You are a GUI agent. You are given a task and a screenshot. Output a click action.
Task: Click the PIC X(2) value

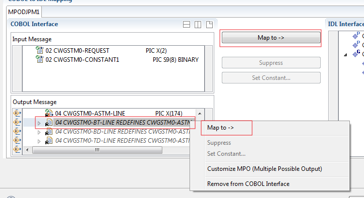coord(156,51)
